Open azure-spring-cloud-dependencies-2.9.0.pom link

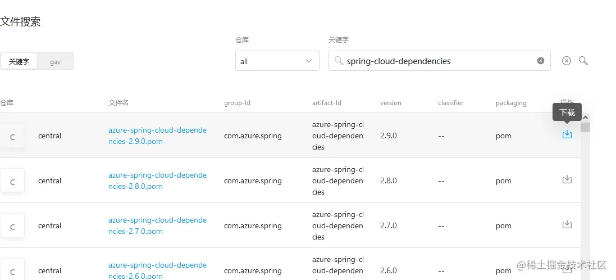(157, 136)
